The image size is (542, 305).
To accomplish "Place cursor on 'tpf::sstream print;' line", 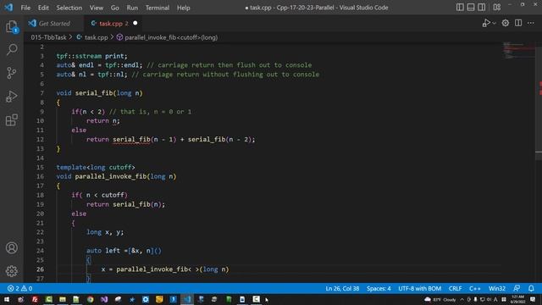I will click(x=92, y=56).
